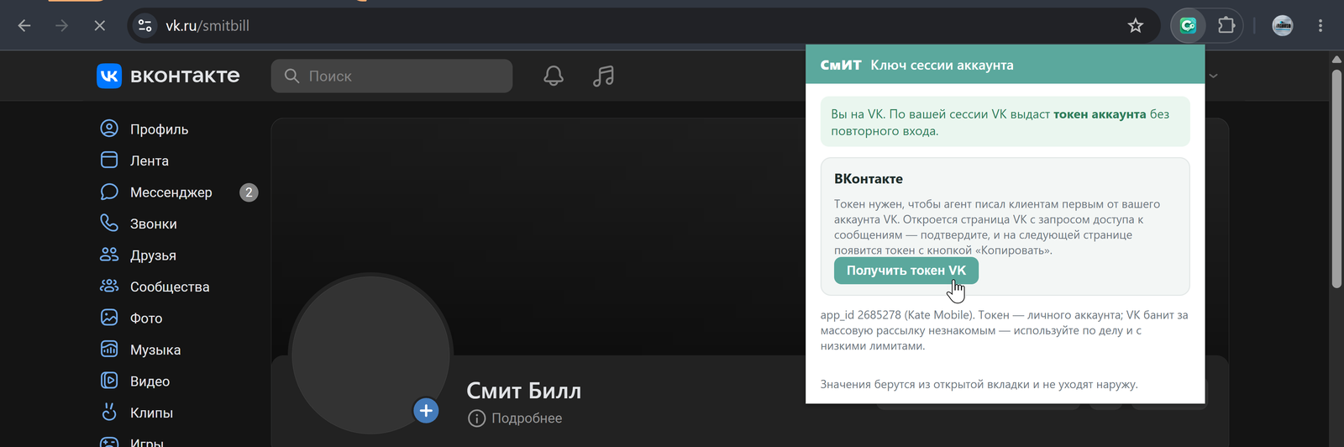Open the Музыка menu item
The width and height of the screenshot is (1344, 447).
coord(155,350)
